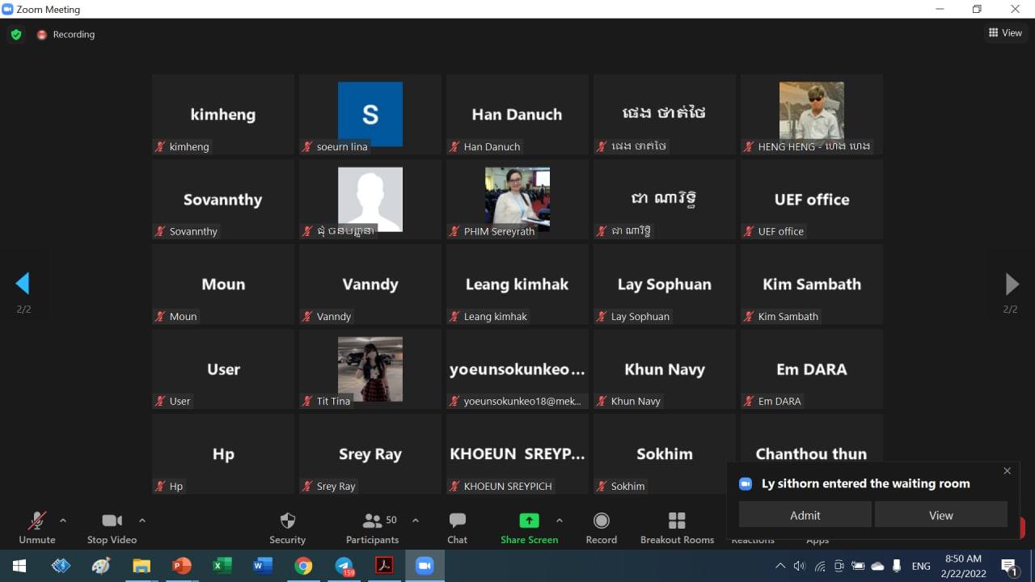
Task: Expand participants options arrow
Action: (x=416, y=521)
